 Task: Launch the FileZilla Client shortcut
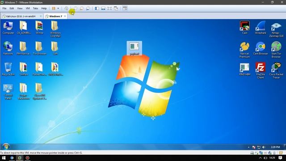pos(260,71)
